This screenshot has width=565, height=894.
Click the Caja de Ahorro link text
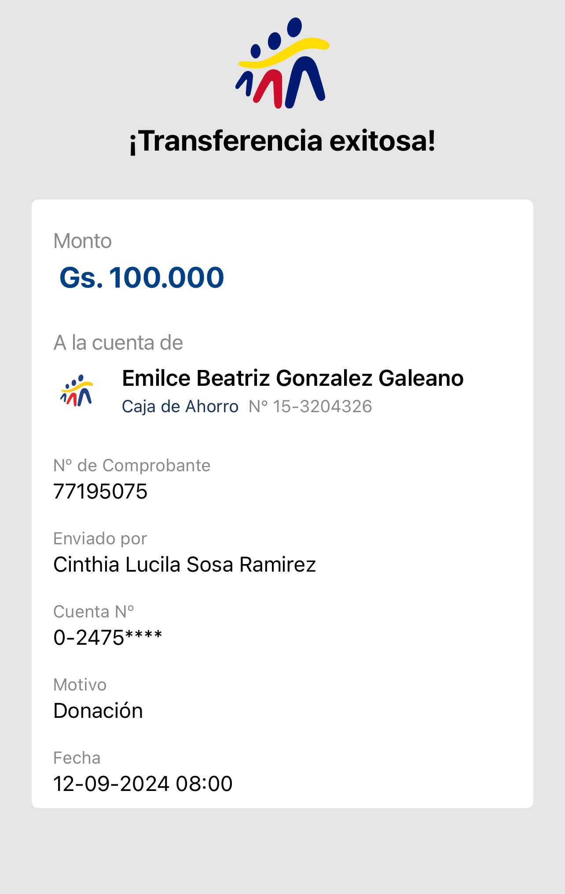click(180, 406)
